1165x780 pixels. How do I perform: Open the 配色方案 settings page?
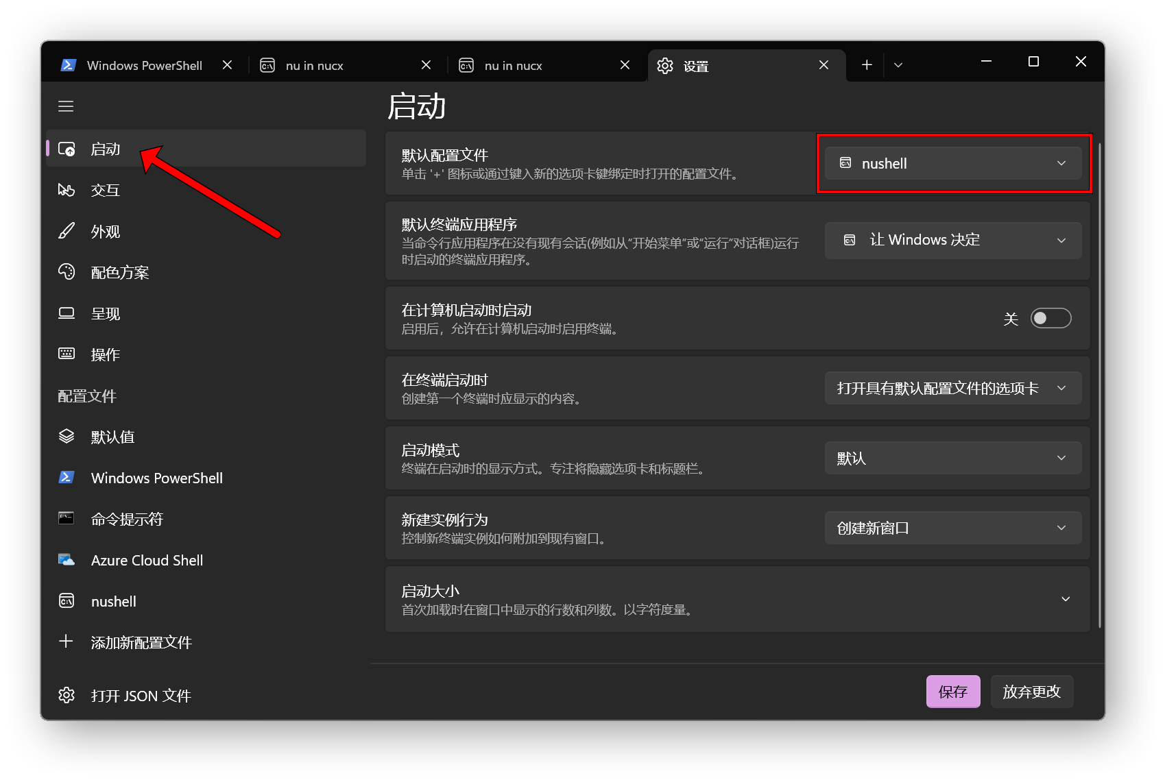coord(206,272)
